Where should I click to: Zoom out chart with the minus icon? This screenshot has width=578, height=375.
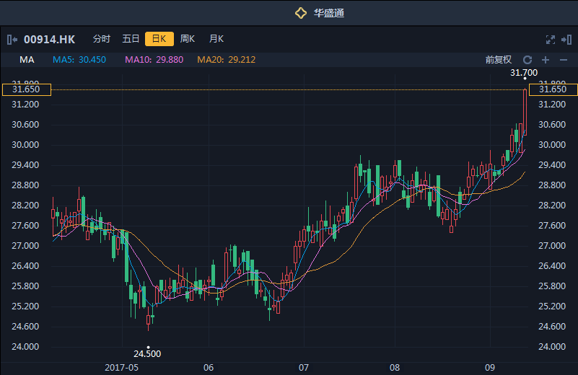point(564,60)
